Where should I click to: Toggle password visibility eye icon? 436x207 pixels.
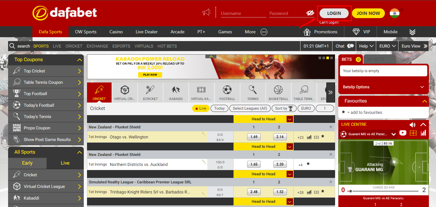[310, 13]
